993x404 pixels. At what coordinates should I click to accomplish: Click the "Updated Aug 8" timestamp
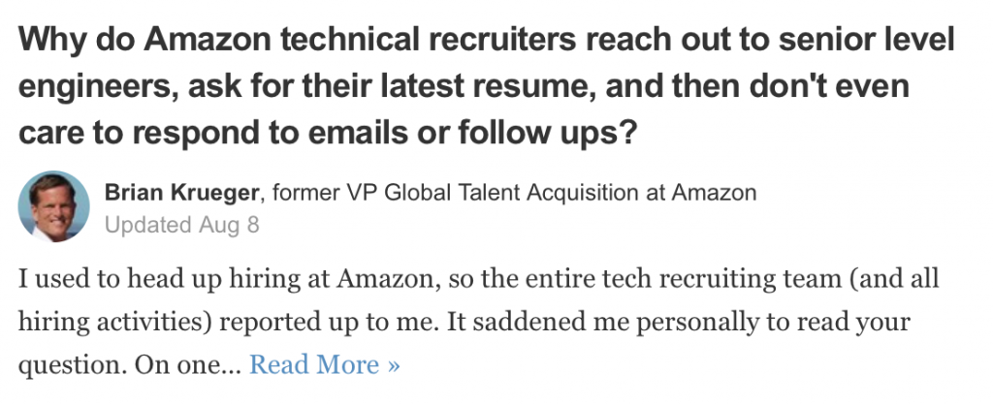182,225
